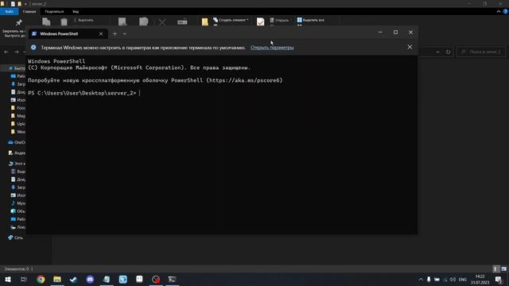Click the taskbar clock and date
Screen dimensions: 509x286
click(480, 279)
